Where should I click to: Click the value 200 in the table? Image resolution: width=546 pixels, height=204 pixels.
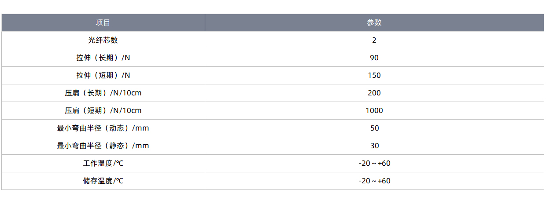tap(374, 93)
